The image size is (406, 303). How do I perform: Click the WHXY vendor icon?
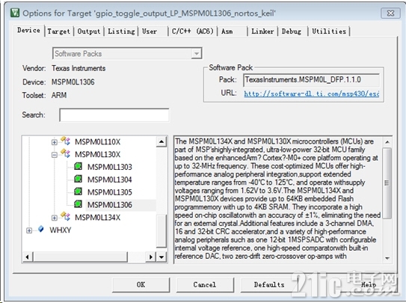pos(41,229)
